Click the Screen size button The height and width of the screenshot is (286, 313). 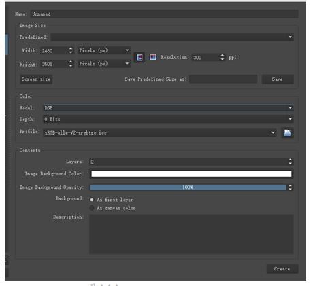click(x=36, y=79)
